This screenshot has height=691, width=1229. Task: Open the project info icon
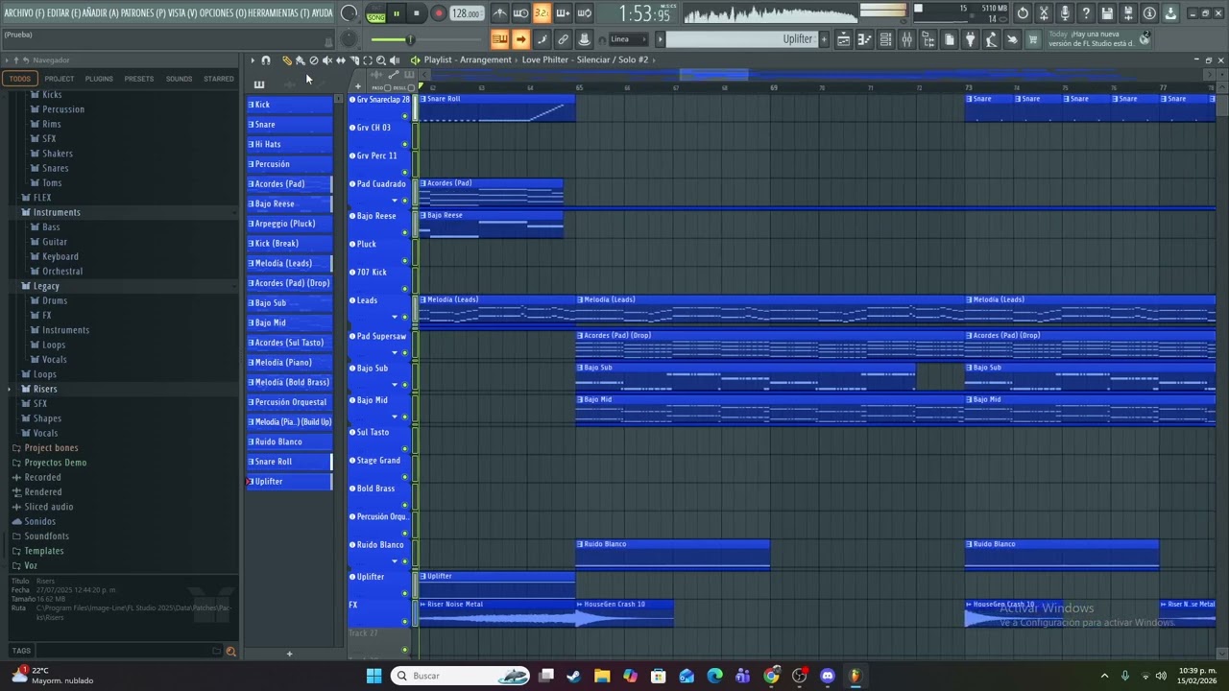pyautogui.click(x=1149, y=13)
